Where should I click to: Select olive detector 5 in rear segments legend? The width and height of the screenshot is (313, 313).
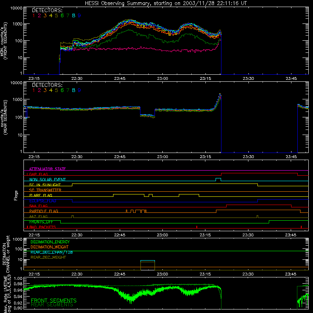point(56,90)
